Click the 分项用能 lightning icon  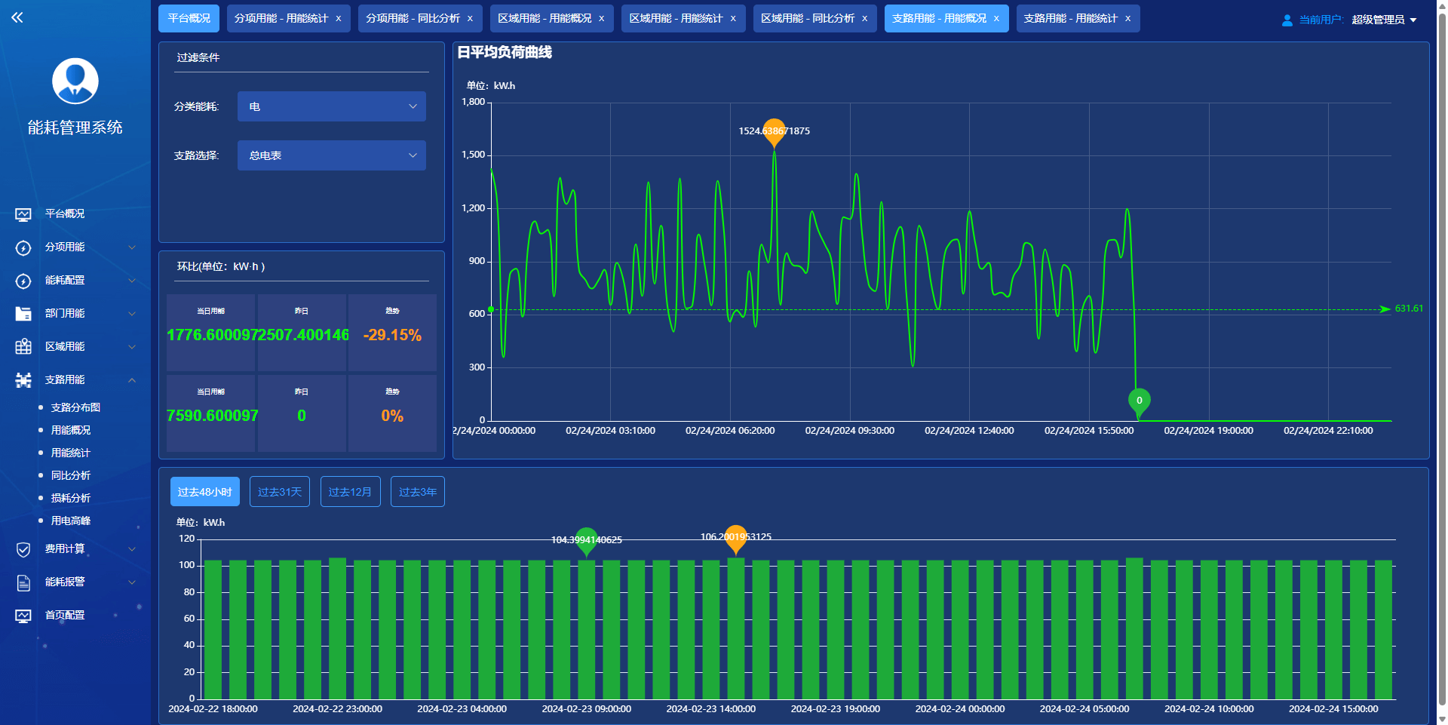point(23,247)
